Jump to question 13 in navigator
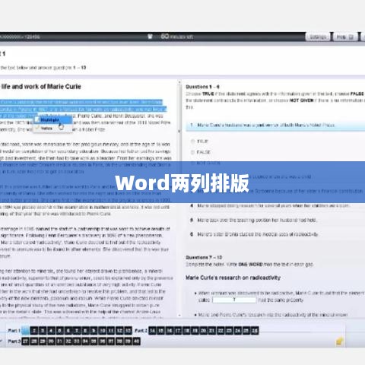 (x=128, y=331)
